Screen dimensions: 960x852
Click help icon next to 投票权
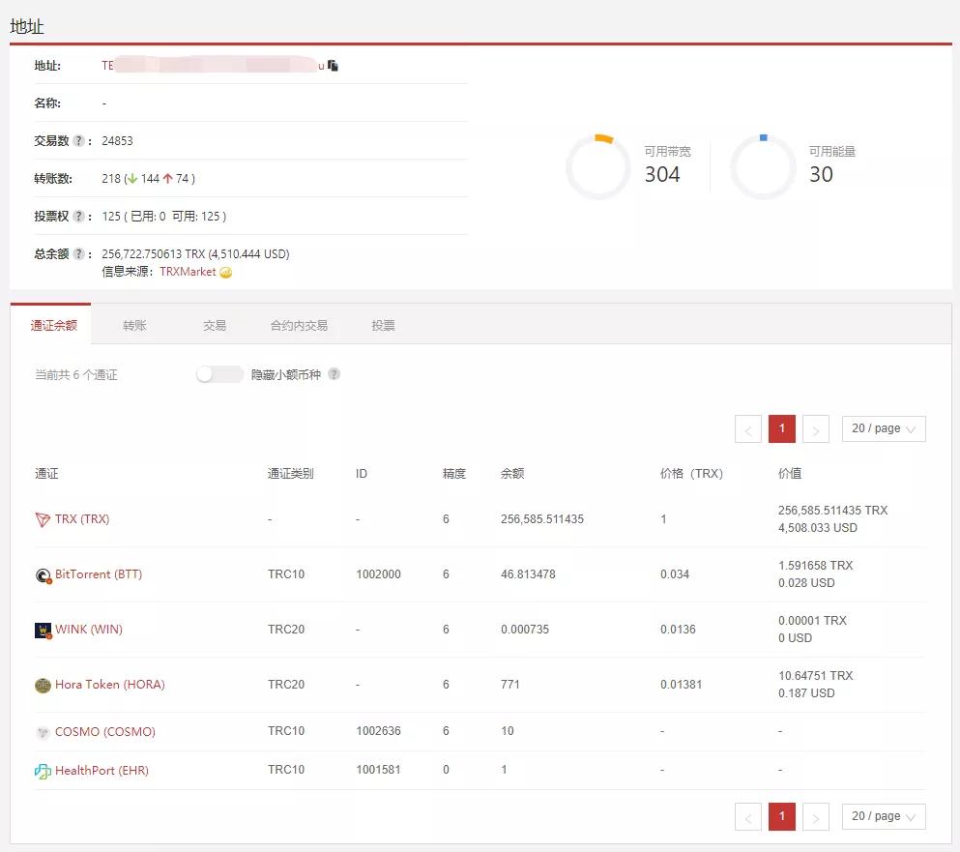78,217
